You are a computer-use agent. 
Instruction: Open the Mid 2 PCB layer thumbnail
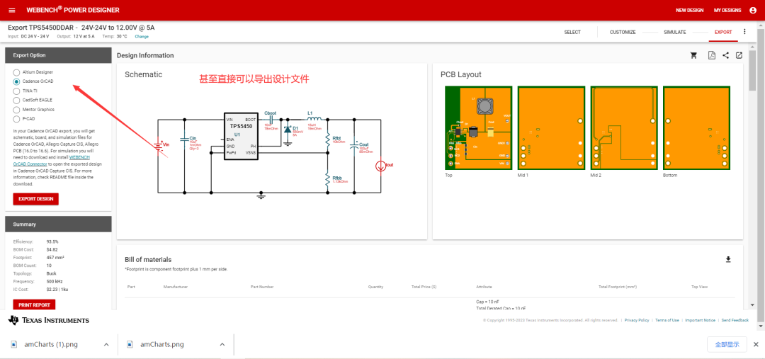pos(624,127)
